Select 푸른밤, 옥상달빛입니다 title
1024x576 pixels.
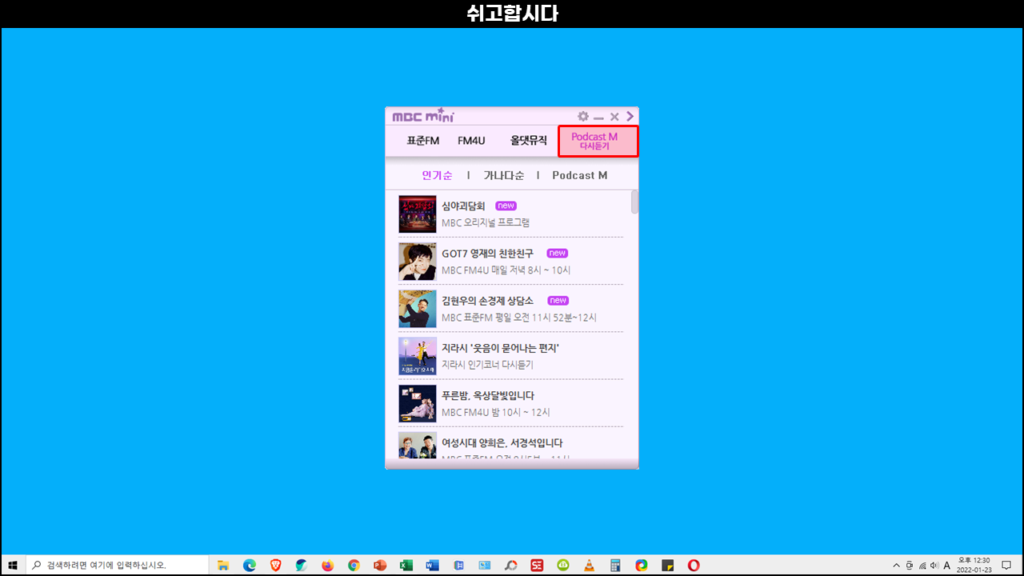488,395
